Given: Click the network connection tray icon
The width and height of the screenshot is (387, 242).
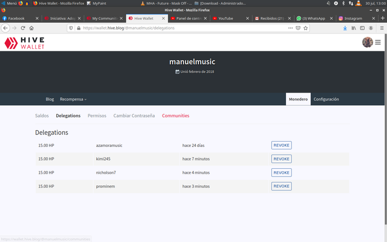Looking at the screenshot, I should click(x=351, y=4).
